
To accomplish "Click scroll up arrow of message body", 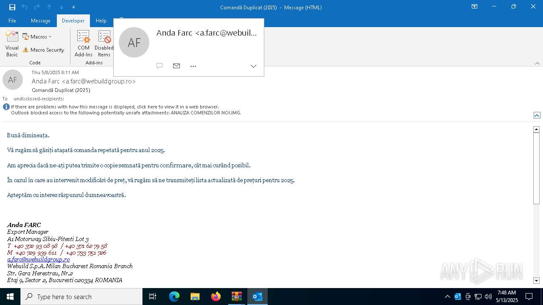I will pyautogui.click(x=536, y=129).
